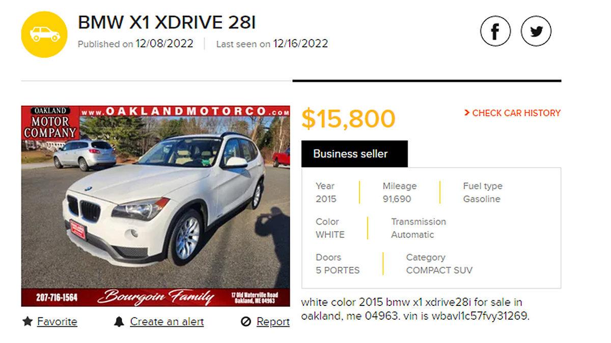Click the Mileage 91,690 field
Screen dimensions: 611x343
(x=400, y=193)
